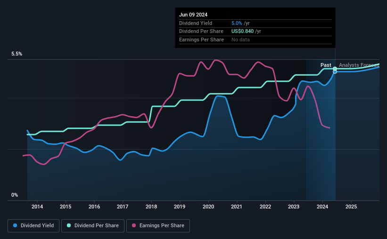Toggle the Dividend Yield legend series
Screen dimensions: 387x239
[33, 226]
